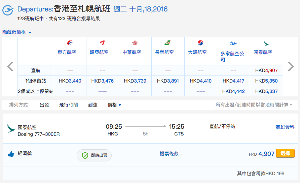Click the thumbs-up icon beside 經濟艙
This screenshot has width=300, height=183.
click(11, 154)
